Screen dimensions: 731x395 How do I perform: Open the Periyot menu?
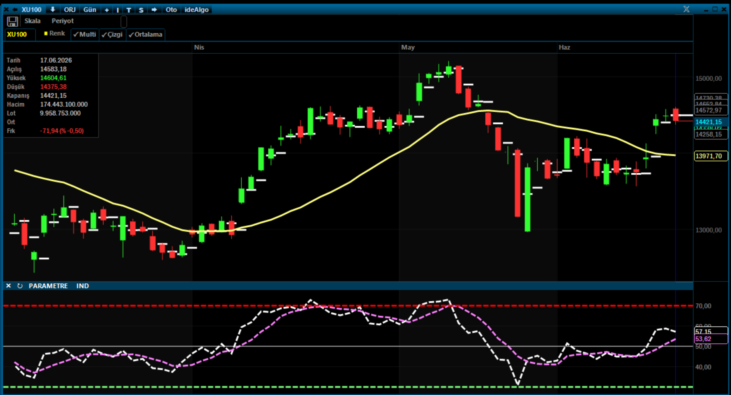[x=63, y=21]
